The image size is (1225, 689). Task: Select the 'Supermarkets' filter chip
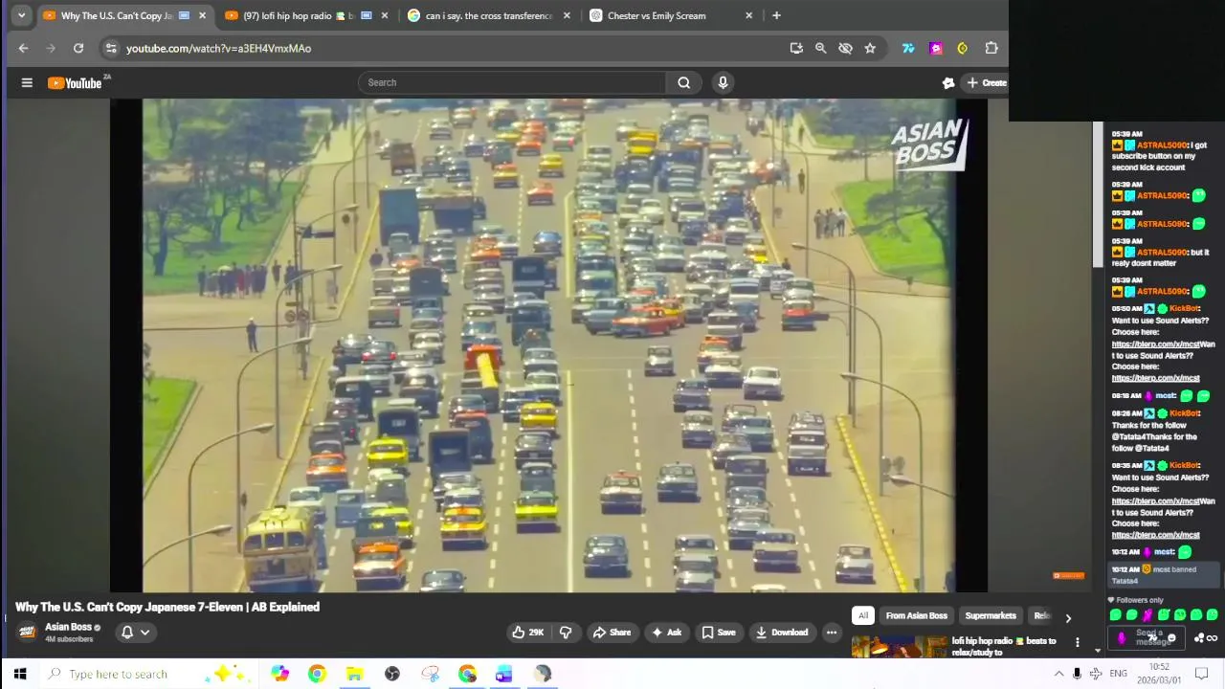coord(991,615)
